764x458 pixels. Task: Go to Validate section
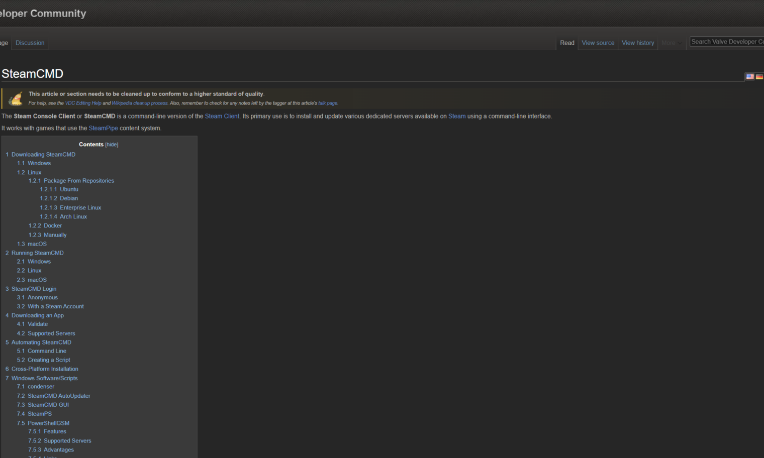32,324
